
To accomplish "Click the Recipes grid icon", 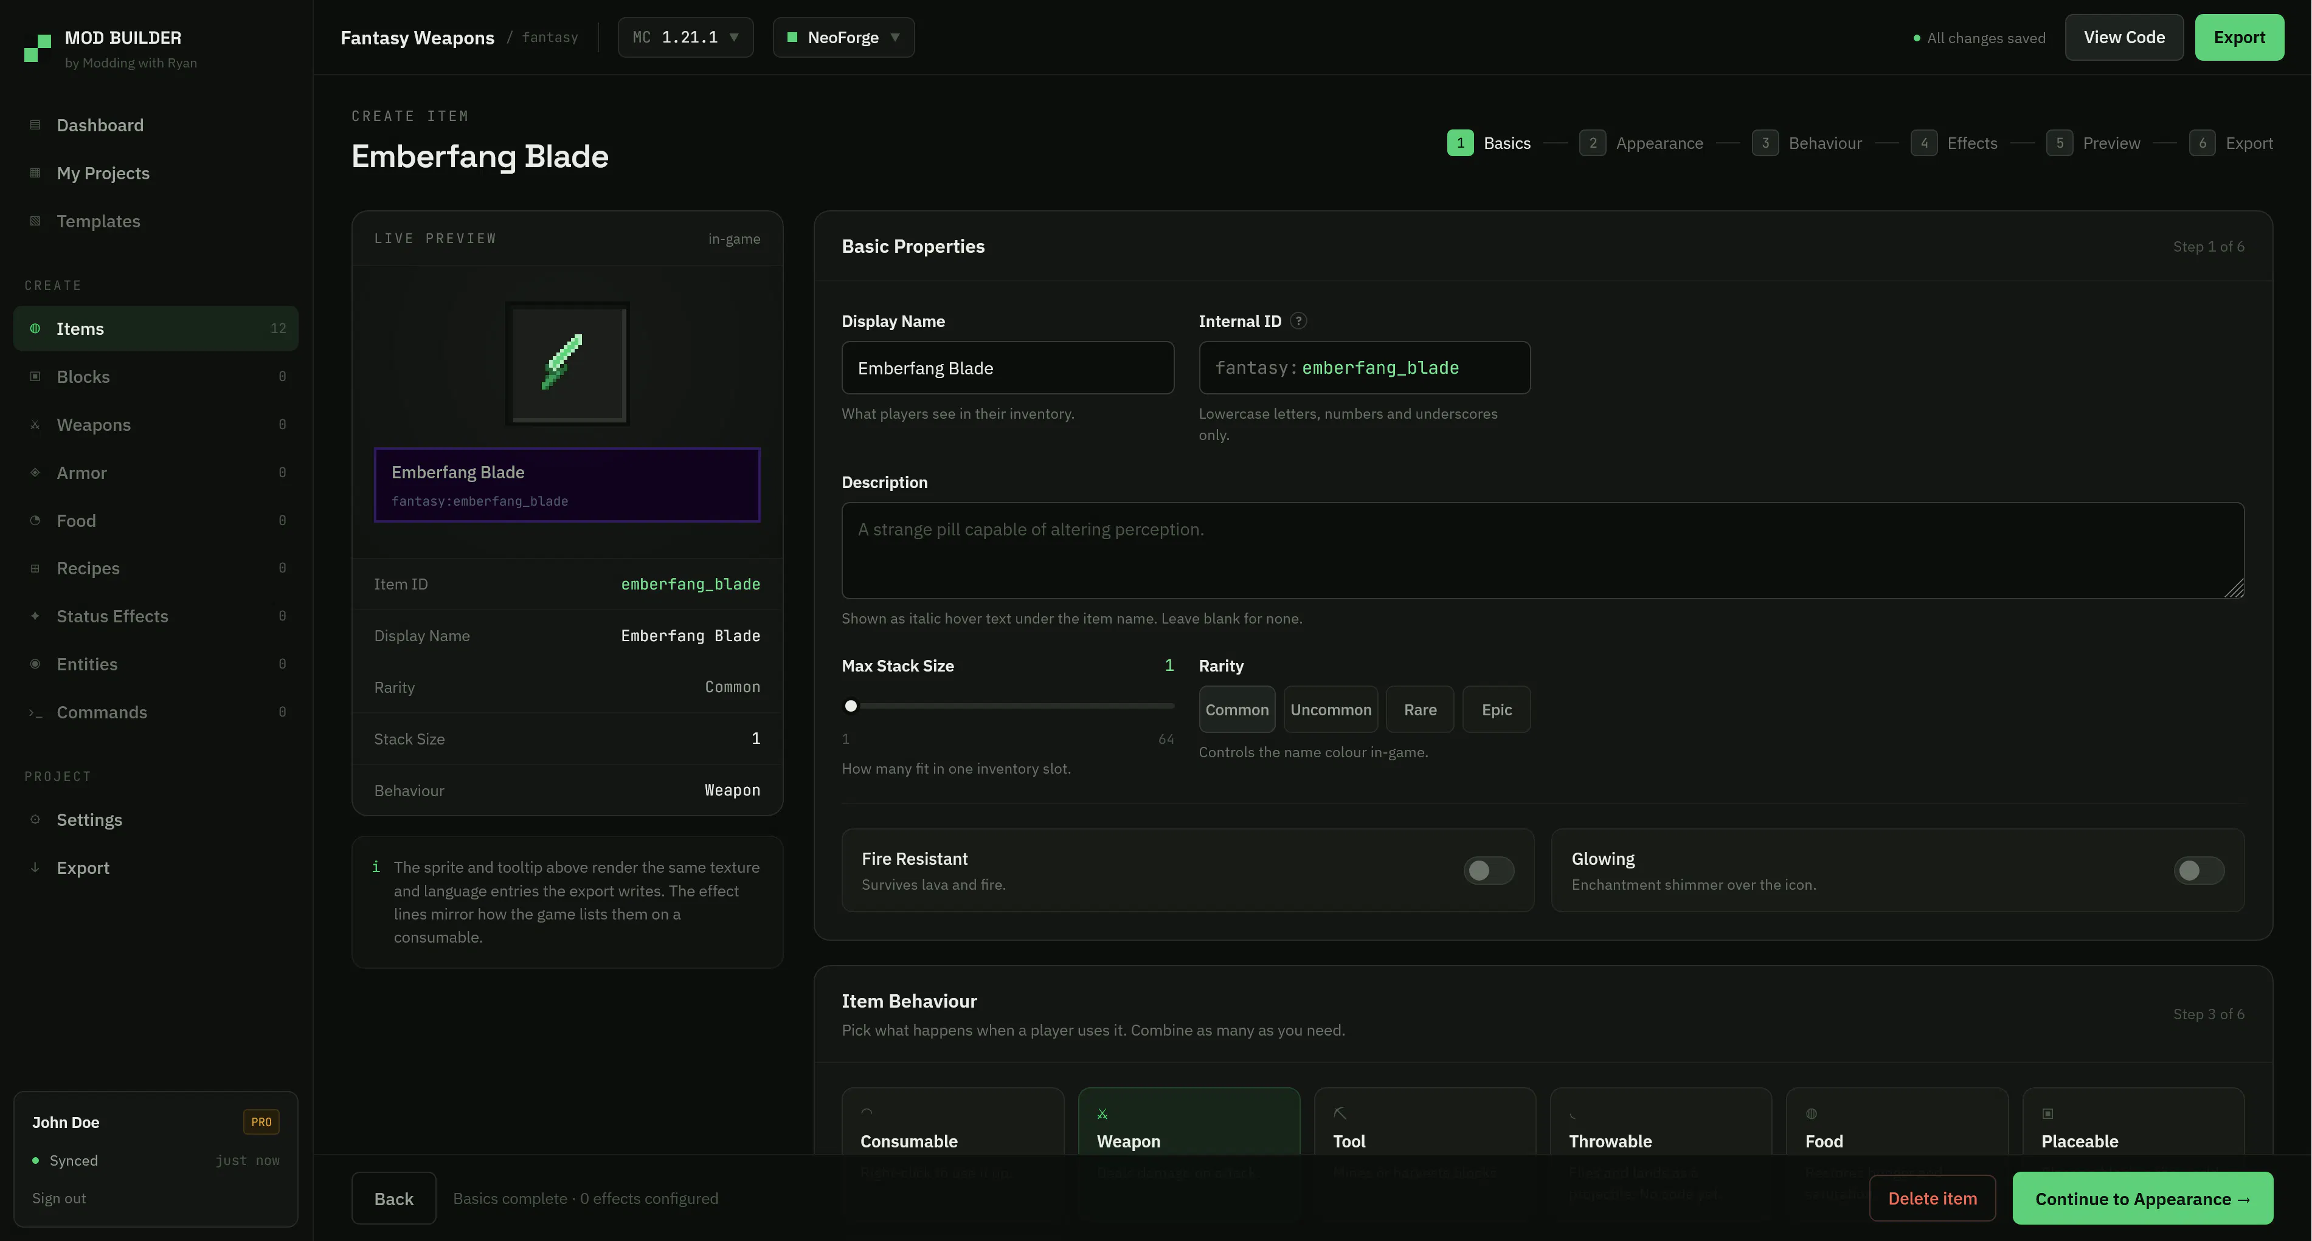I will point(35,568).
